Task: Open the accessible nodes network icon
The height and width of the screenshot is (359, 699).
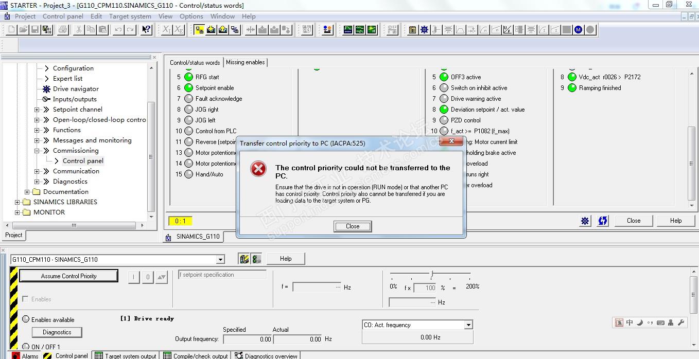Action: click(327, 30)
